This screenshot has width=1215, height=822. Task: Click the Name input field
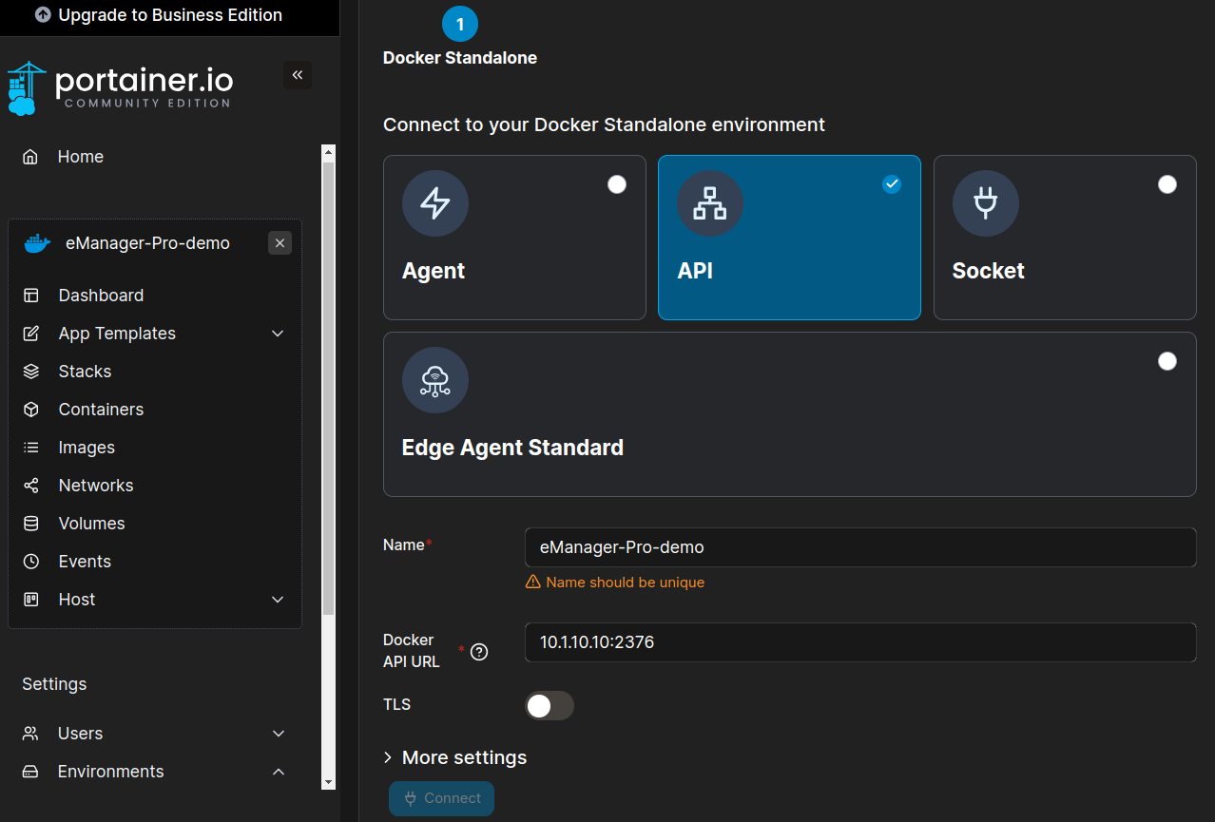[x=859, y=547]
